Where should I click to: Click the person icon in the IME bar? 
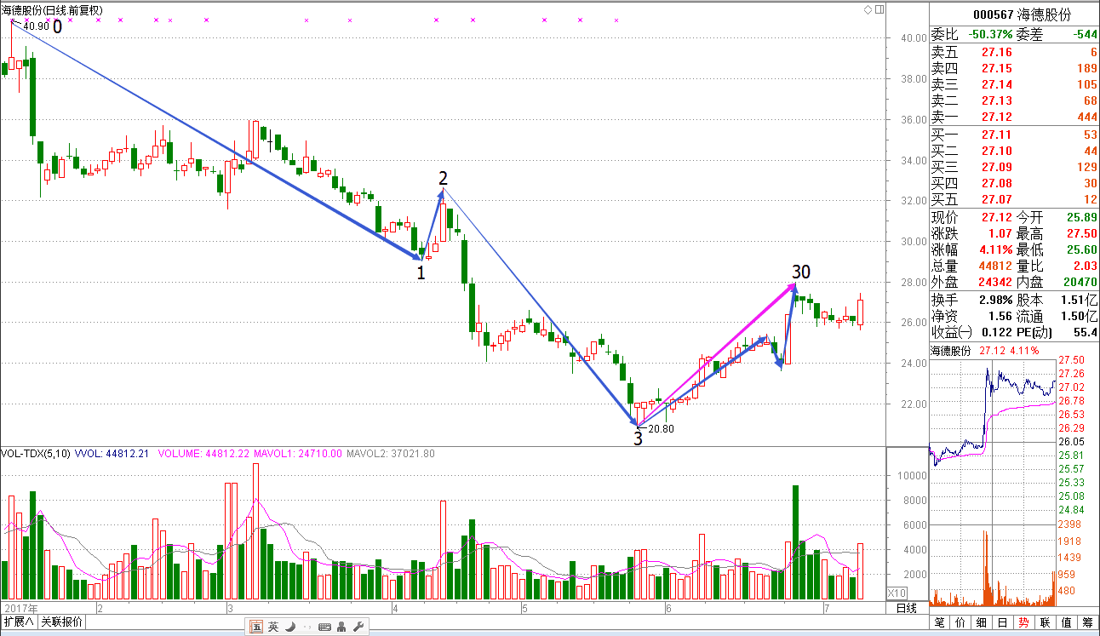pos(341,627)
